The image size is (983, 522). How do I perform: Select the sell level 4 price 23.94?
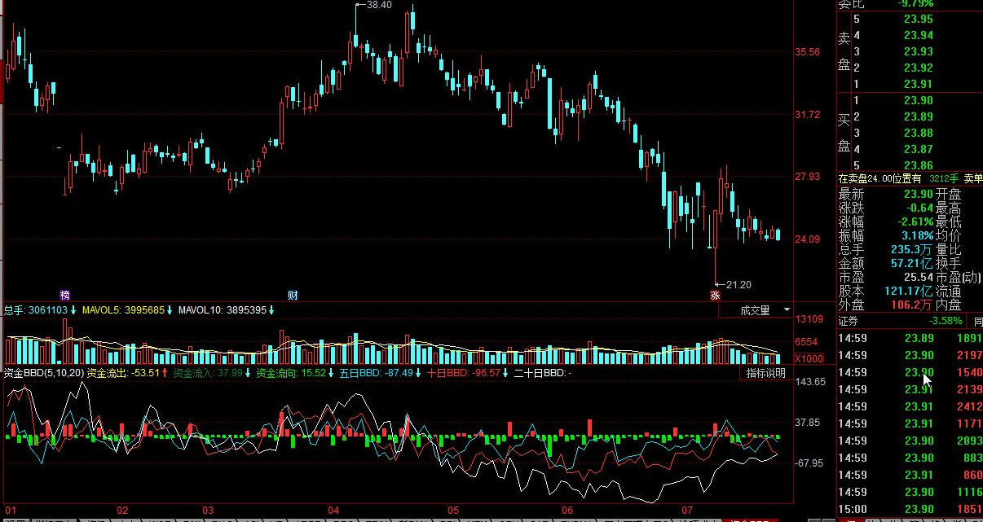pyautogui.click(x=918, y=36)
